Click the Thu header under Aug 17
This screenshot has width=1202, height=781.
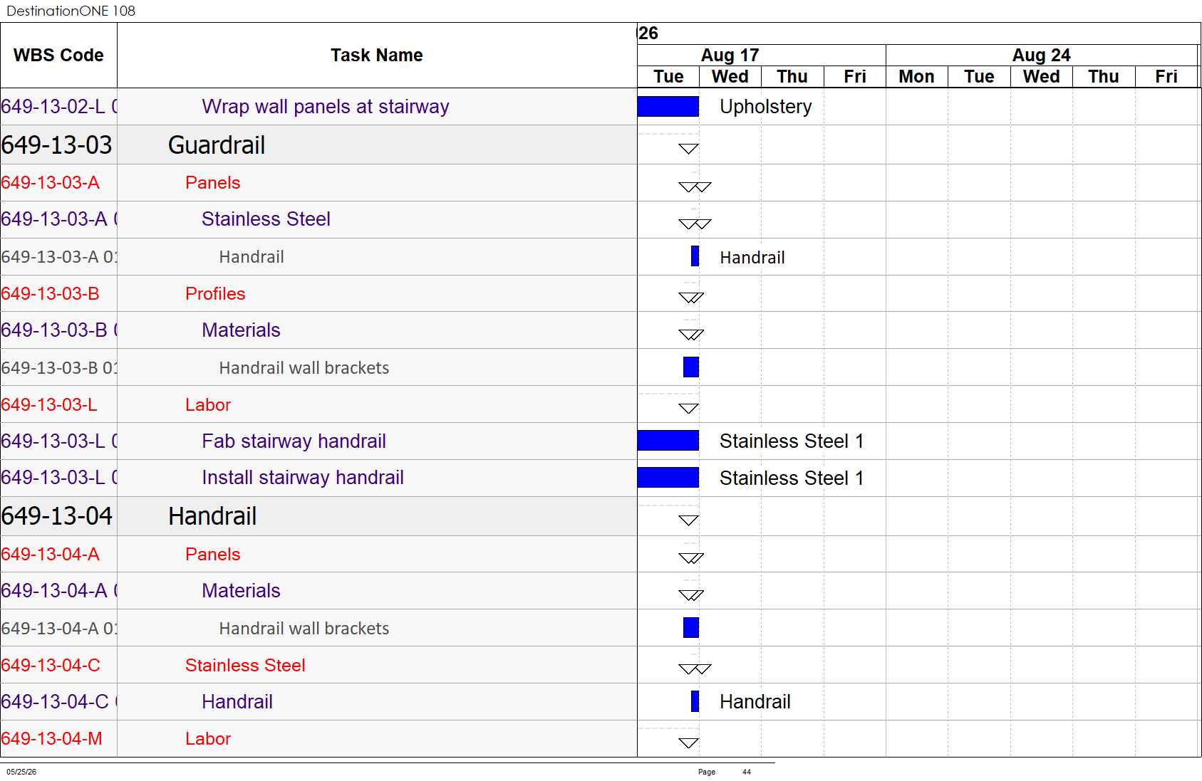[x=792, y=76]
